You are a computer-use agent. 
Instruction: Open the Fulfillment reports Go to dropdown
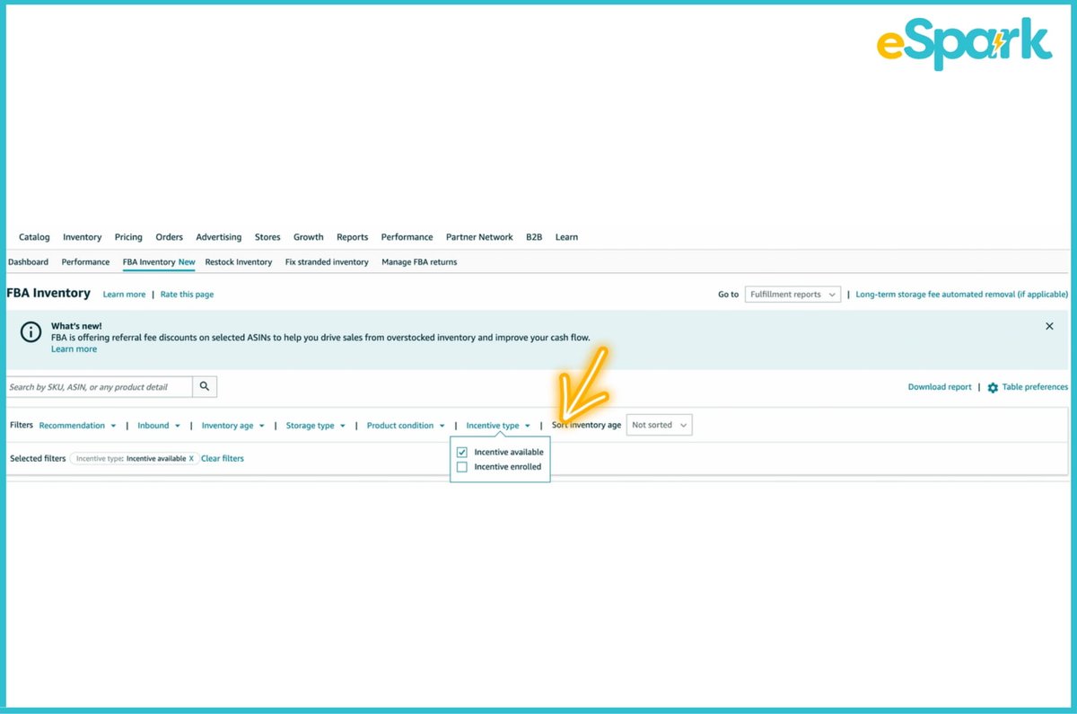(792, 295)
